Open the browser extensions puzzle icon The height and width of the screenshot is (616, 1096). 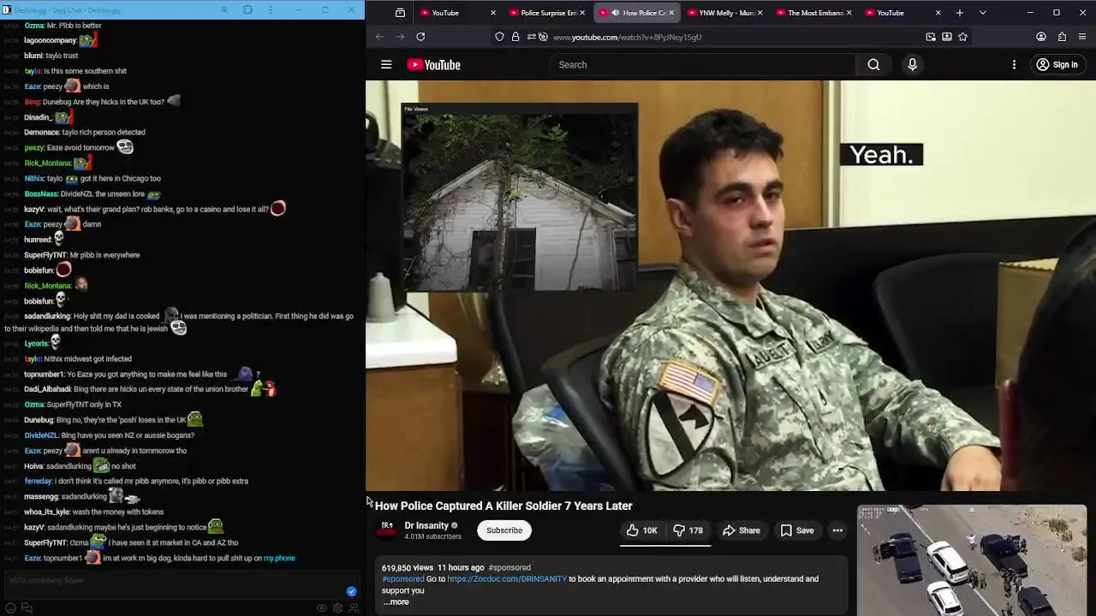coord(1062,37)
